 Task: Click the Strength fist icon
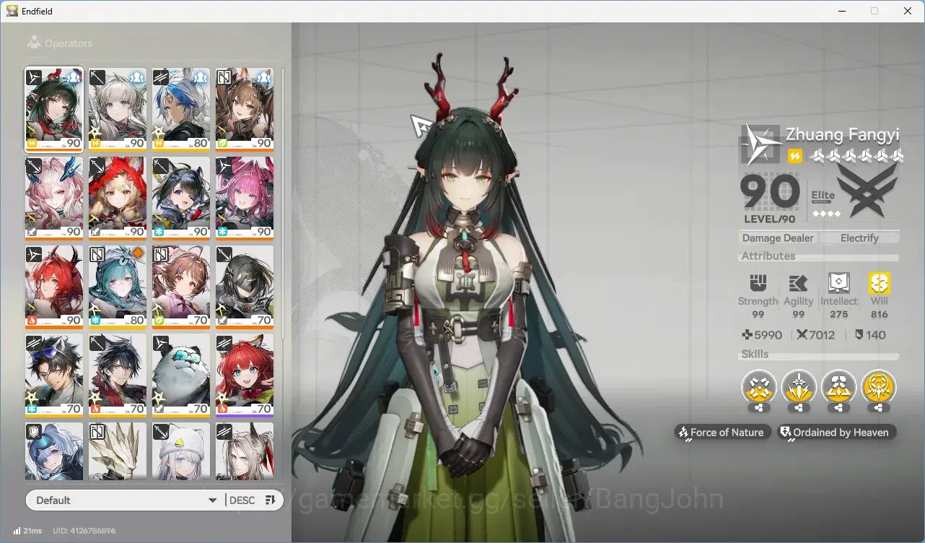(x=758, y=283)
